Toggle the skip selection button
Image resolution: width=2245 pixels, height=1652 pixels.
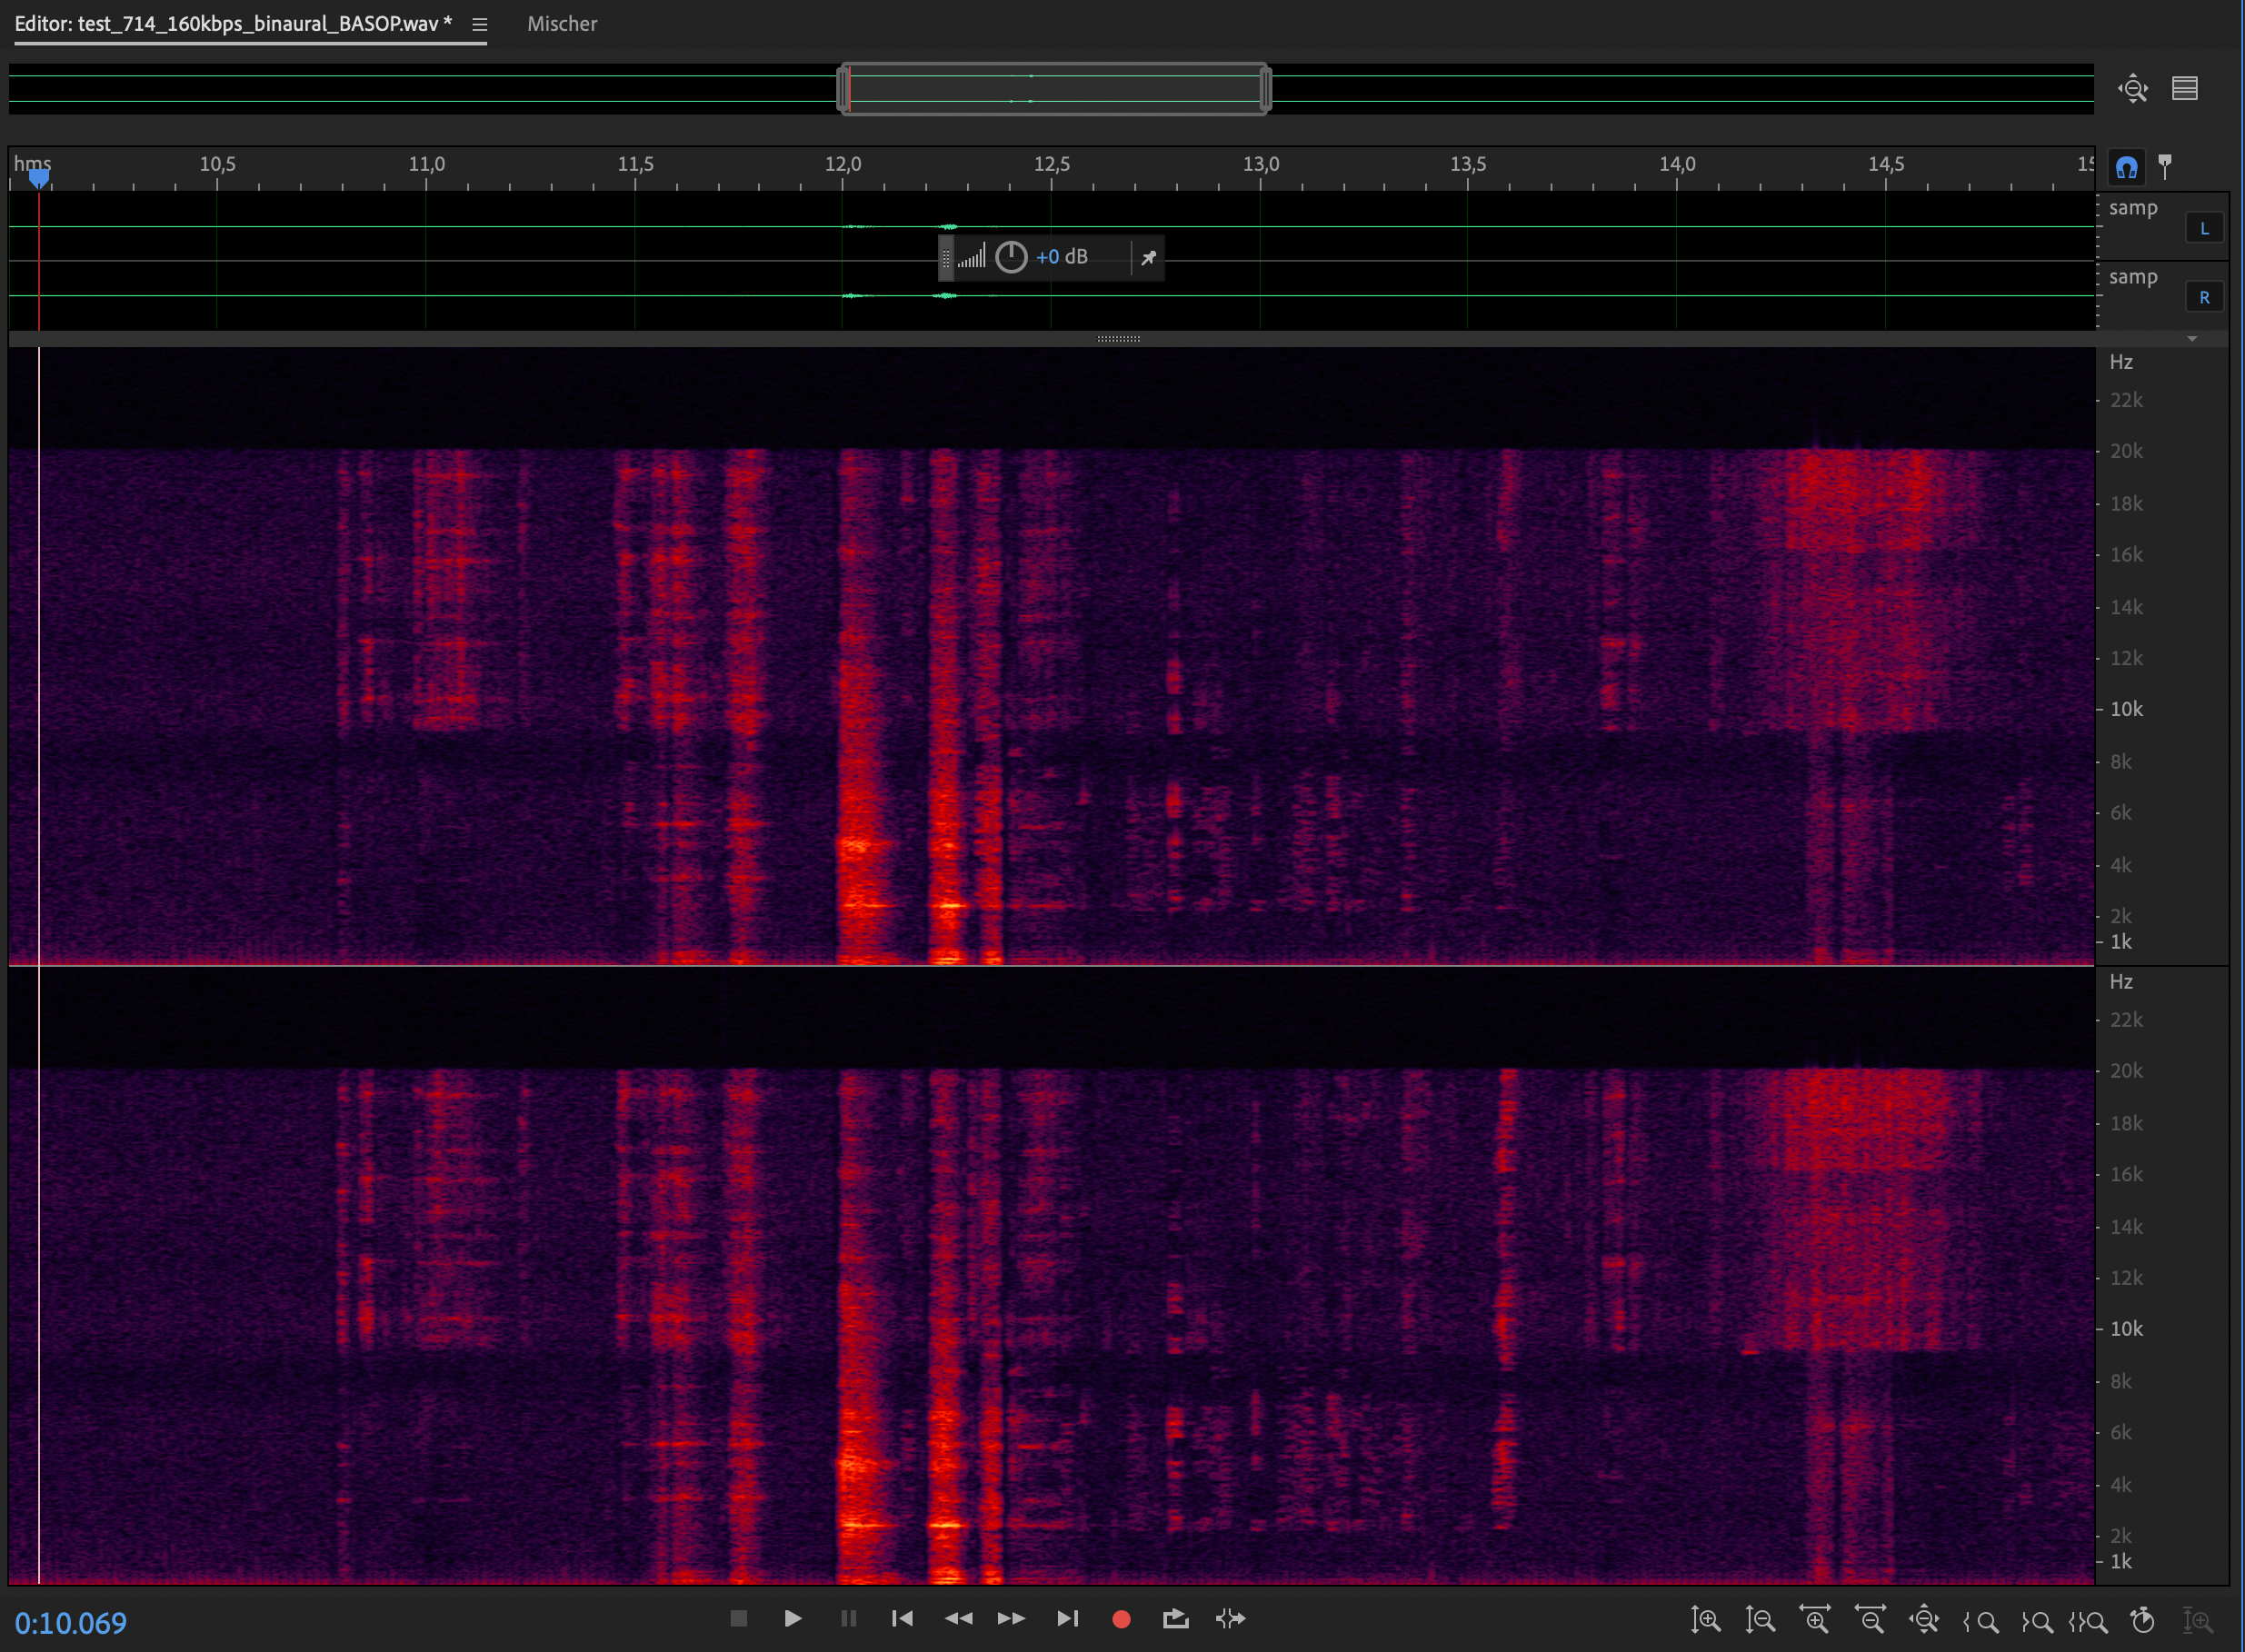(1230, 1619)
